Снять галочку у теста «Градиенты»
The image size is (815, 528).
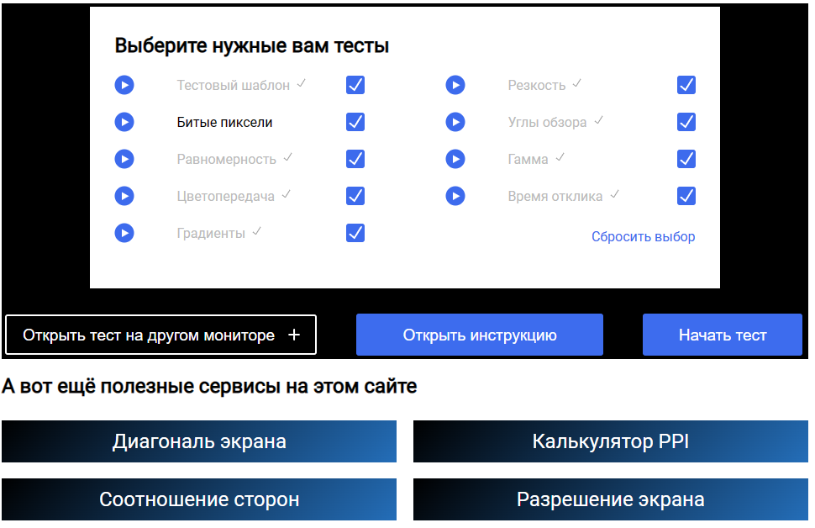click(x=355, y=233)
